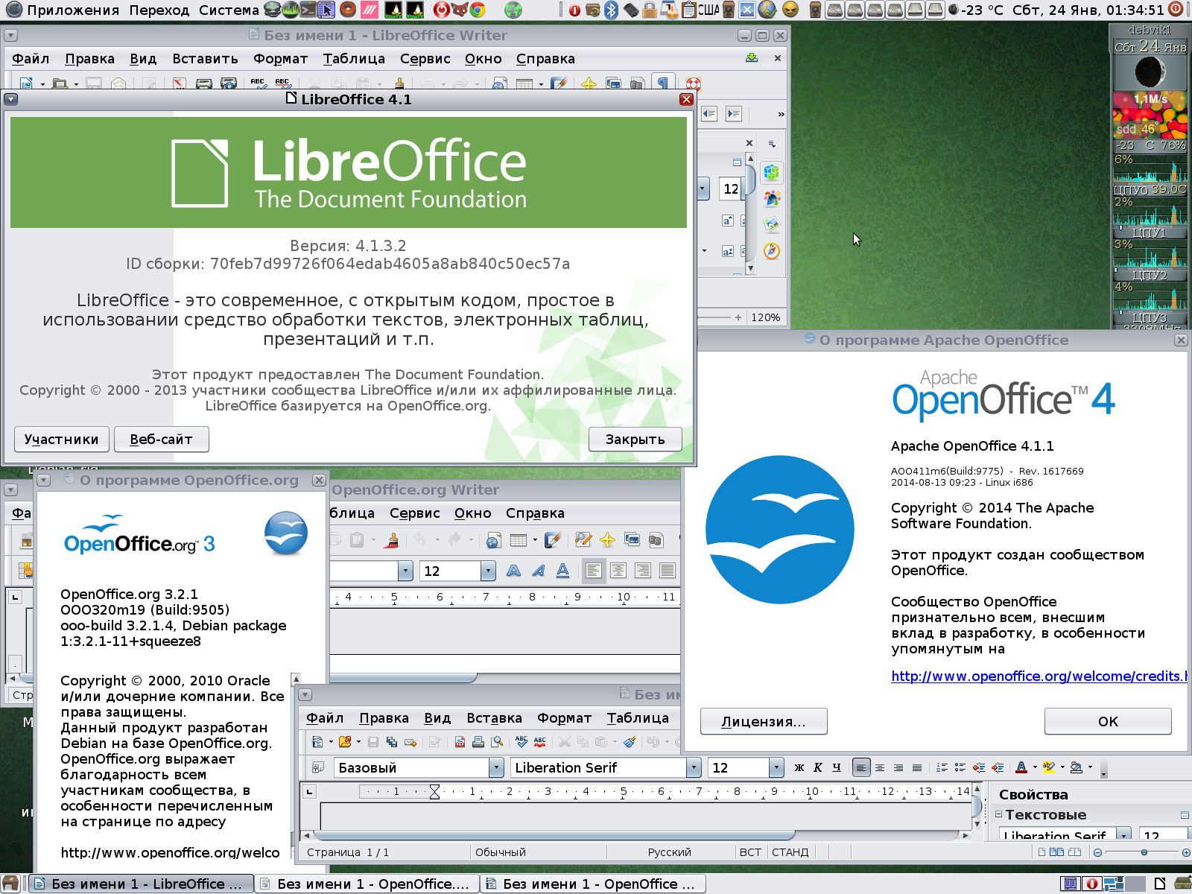
Task: Open Navigator star icon in OpenOffice.org Writer toolbar
Action: click(x=608, y=540)
